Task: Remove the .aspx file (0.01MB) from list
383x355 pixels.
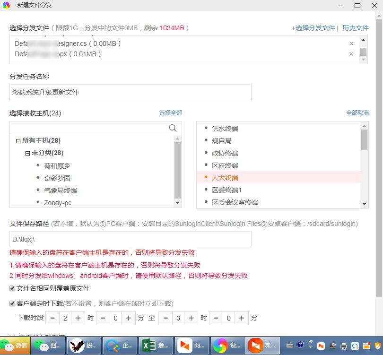Action: click(x=351, y=54)
